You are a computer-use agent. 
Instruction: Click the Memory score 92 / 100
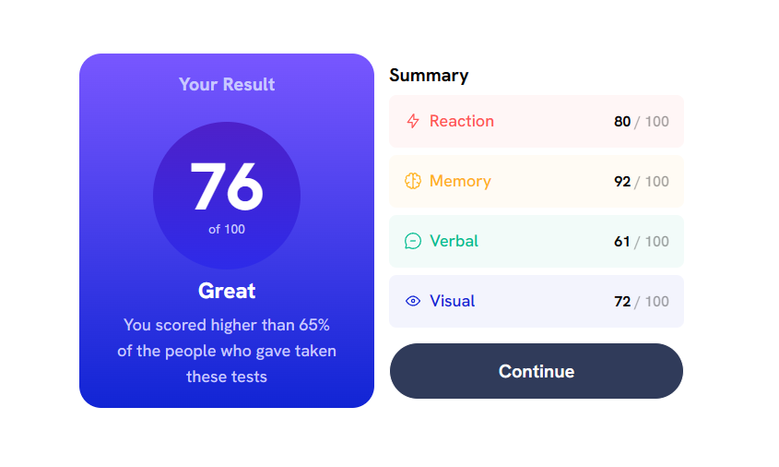point(642,182)
